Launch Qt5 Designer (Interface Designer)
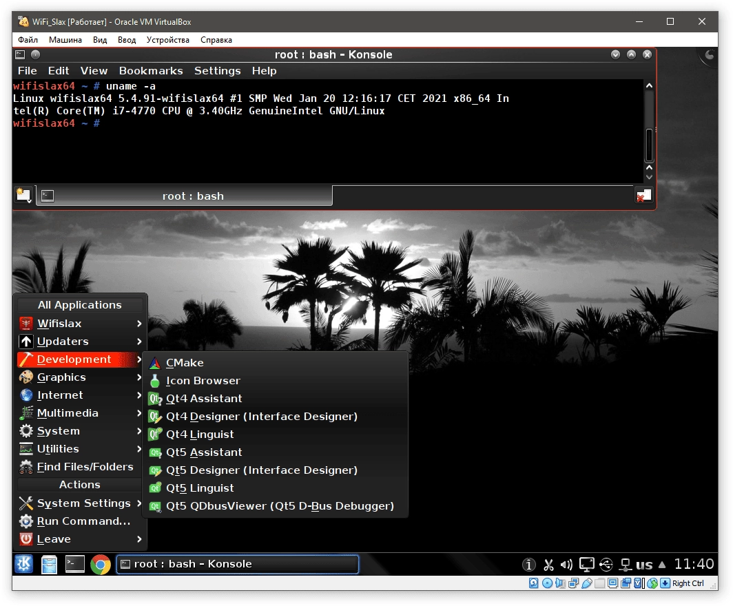 click(276, 470)
